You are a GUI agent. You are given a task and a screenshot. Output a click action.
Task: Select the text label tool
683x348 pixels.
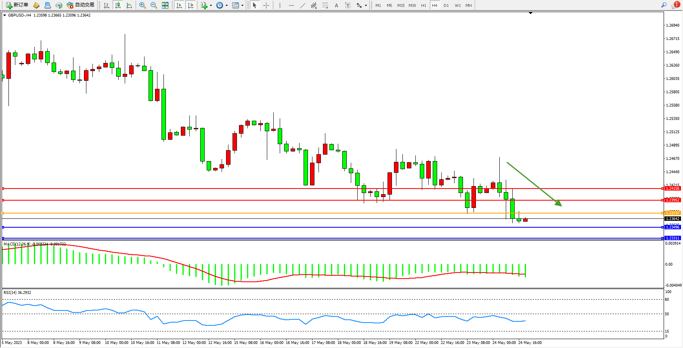[348, 5]
